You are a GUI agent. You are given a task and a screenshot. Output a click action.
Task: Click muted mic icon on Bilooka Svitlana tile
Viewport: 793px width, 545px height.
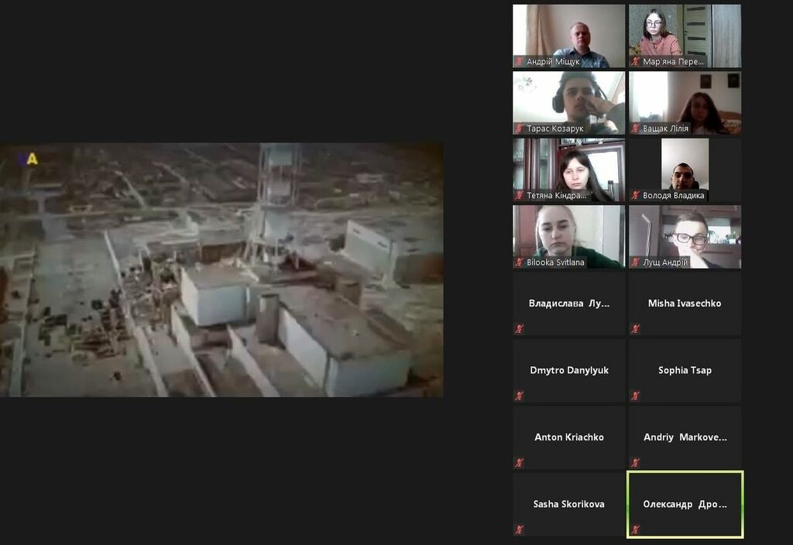520,262
